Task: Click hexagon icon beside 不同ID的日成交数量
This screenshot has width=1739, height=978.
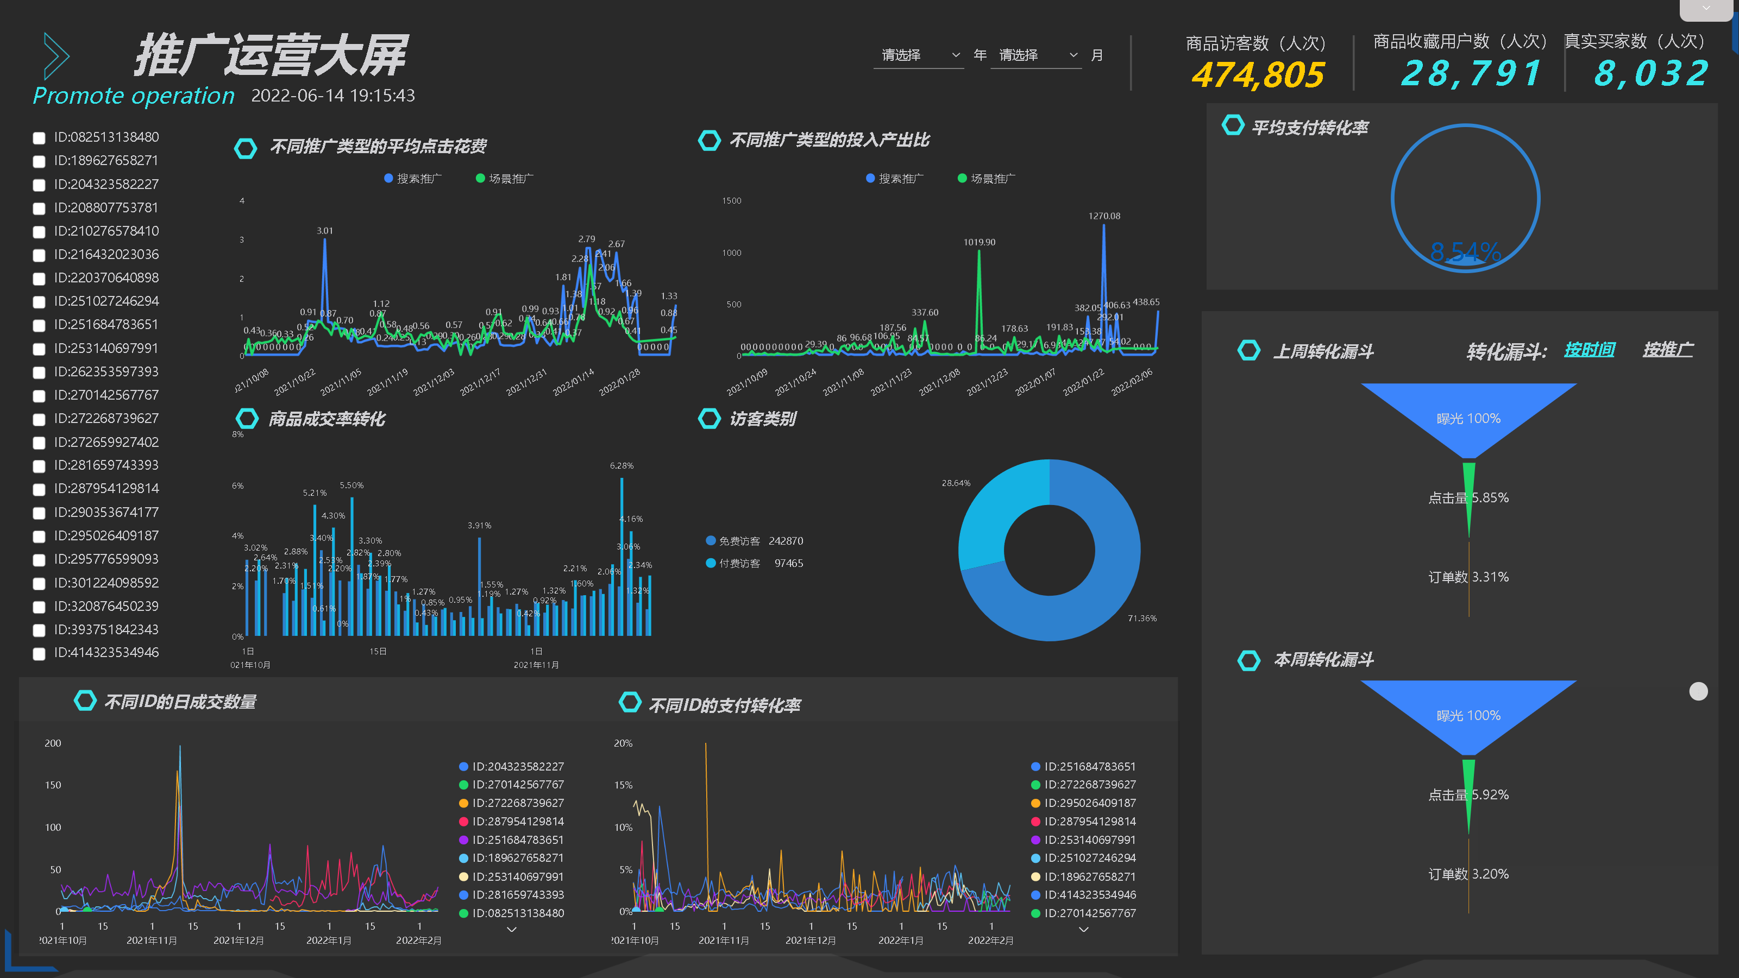Action: pyautogui.click(x=85, y=701)
